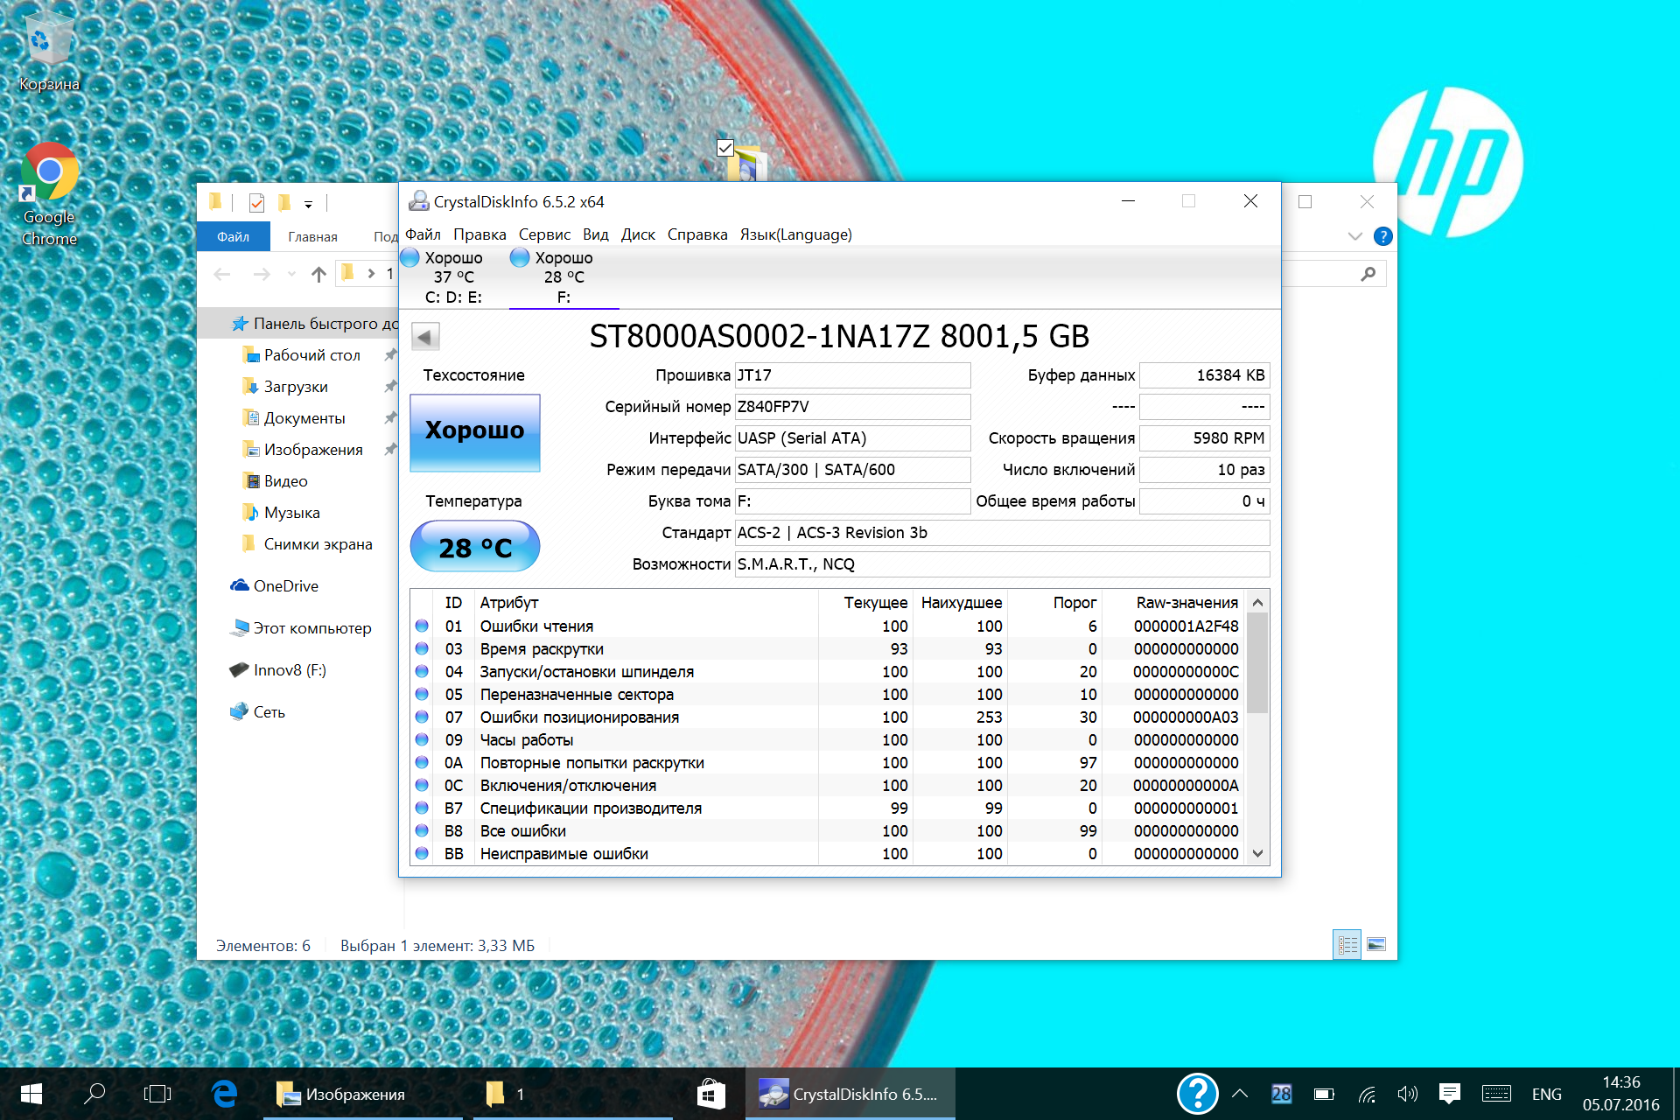Click status dot for Все ошибки row

point(422,831)
